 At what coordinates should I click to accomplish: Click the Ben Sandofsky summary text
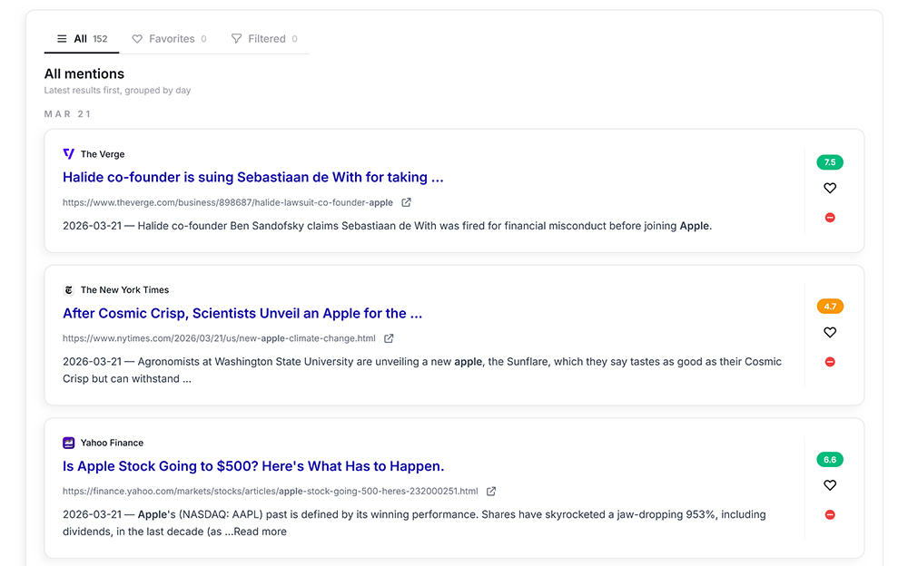388,226
